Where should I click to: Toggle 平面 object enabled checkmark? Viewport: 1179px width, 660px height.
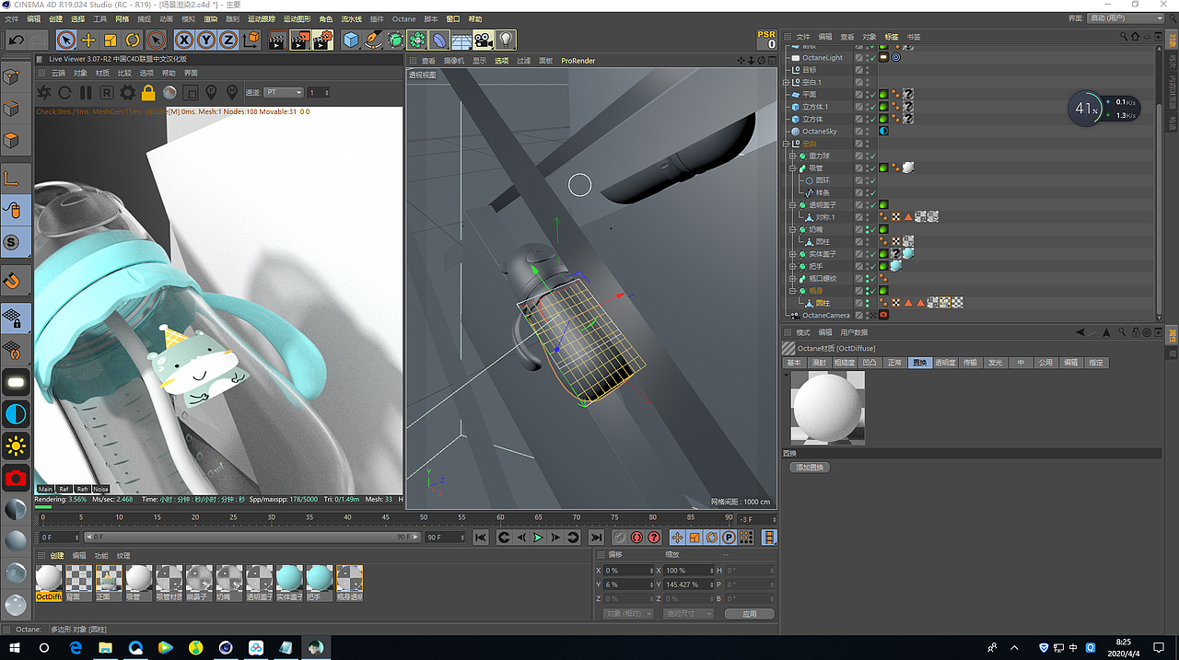pos(871,94)
